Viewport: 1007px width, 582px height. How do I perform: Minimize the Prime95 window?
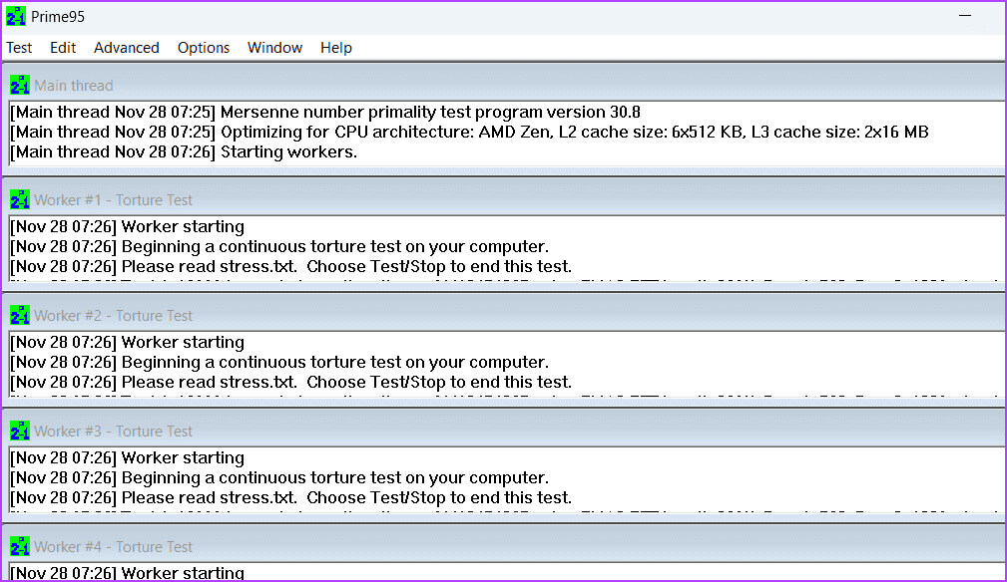965,16
